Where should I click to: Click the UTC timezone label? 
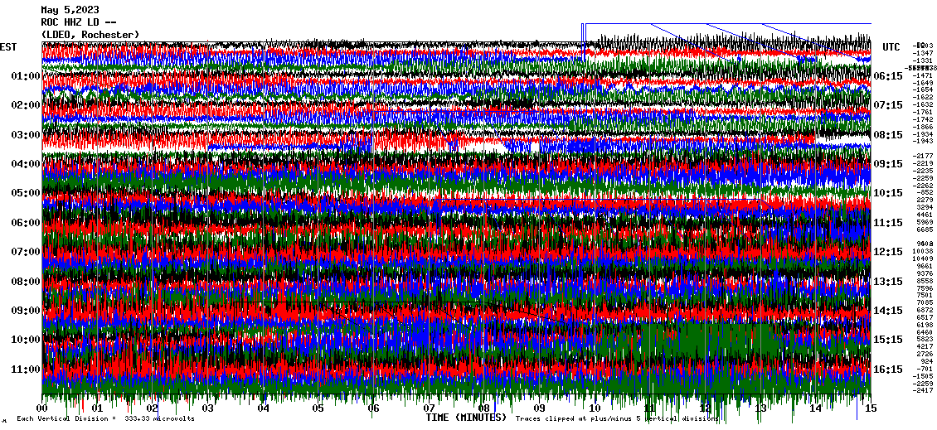pyautogui.click(x=891, y=47)
